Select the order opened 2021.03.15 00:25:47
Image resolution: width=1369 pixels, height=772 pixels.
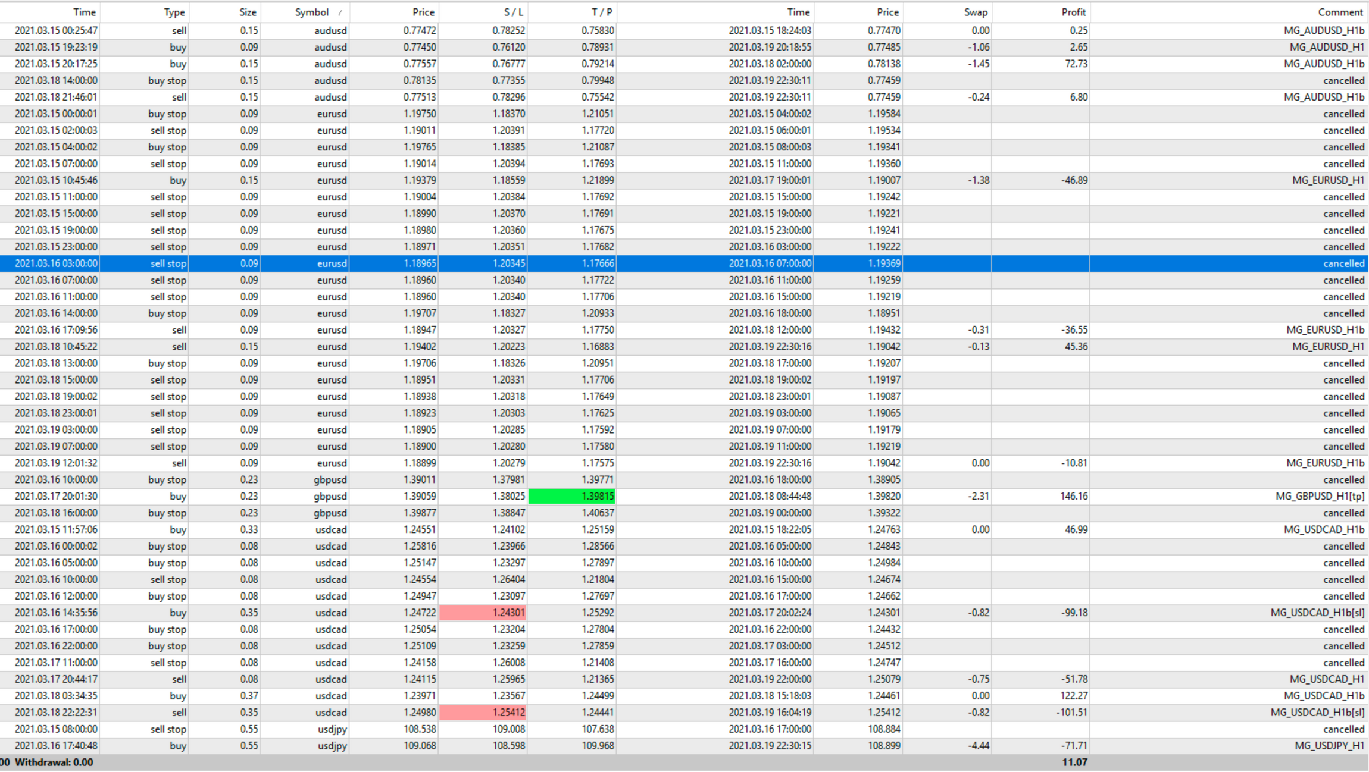point(56,30)
